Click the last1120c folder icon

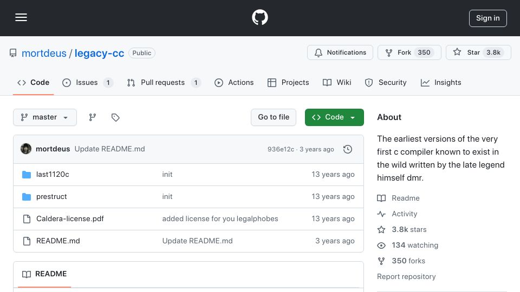(27, 175)
